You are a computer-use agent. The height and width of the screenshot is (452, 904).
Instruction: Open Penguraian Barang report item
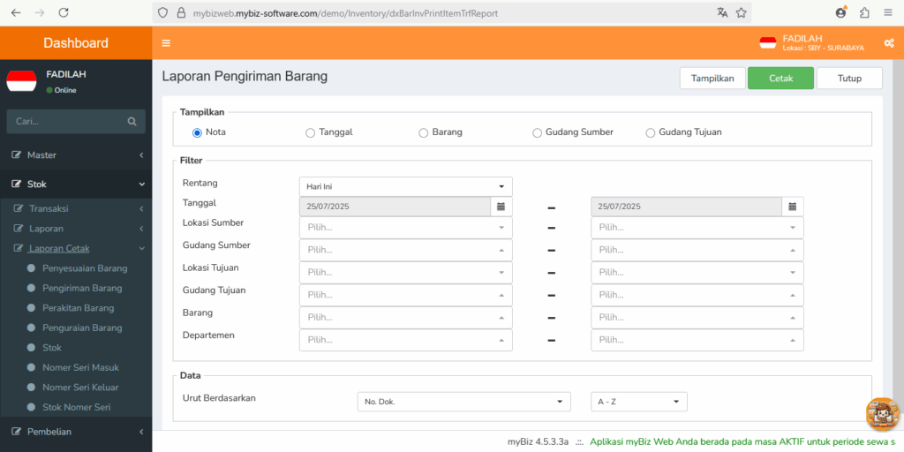tap(82, 328)
